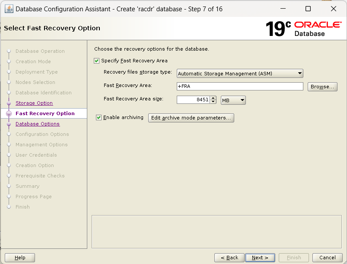Go to previous step with Back button
This screenshot has width=347, height=264.
tap(229, 258)
